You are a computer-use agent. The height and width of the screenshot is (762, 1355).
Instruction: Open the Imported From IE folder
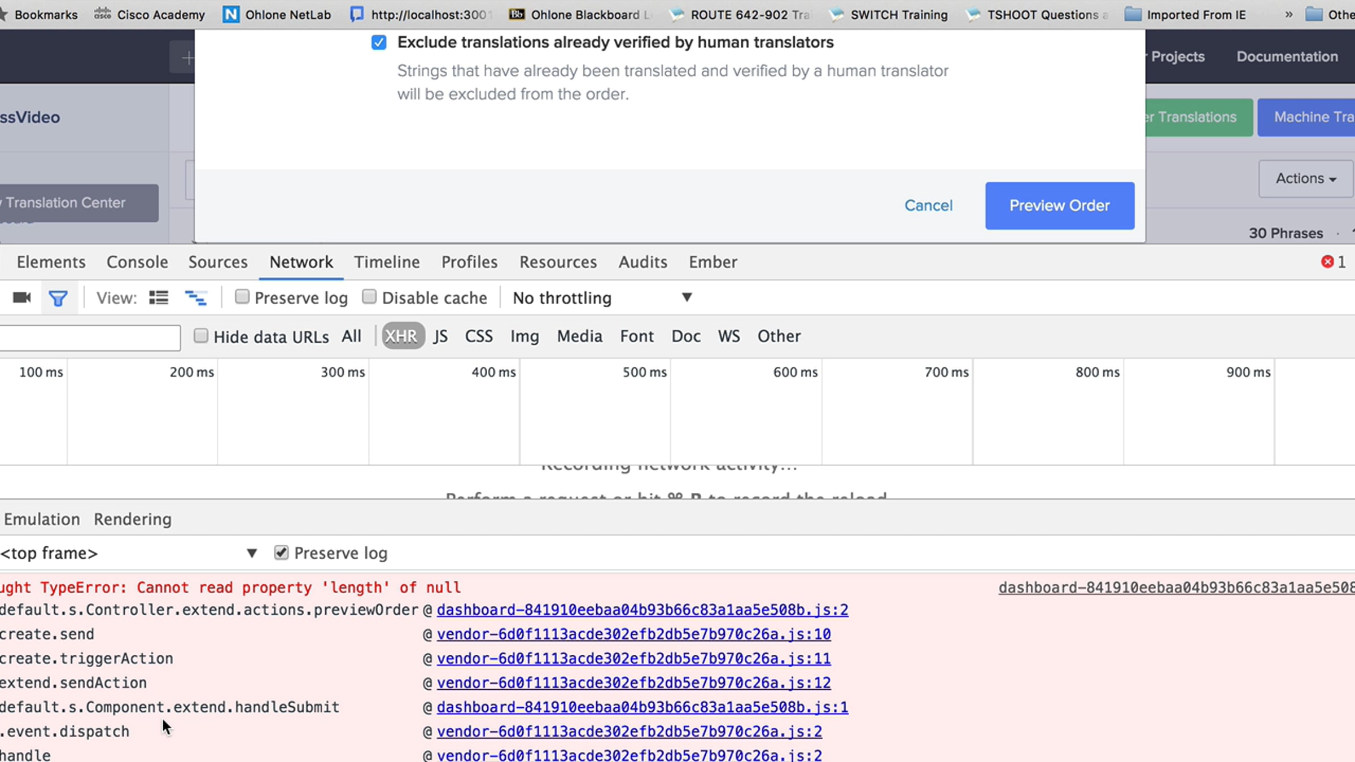pyautogui.click(x=1185, y=15)
